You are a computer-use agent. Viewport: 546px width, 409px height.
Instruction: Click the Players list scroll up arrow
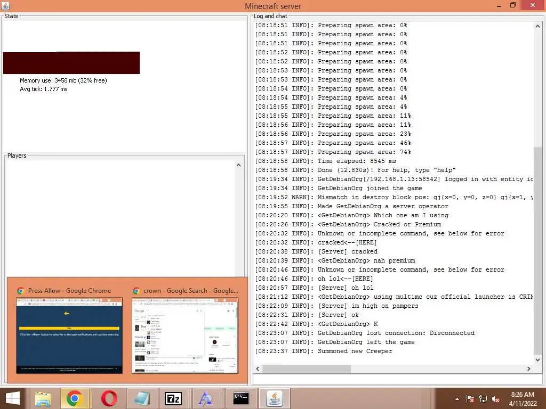[x=238, y=166]
